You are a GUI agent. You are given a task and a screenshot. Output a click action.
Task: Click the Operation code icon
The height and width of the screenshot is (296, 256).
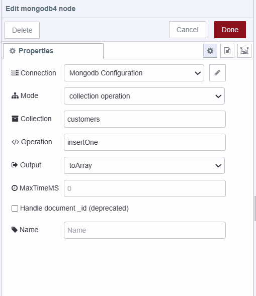(x=15, y=142)
